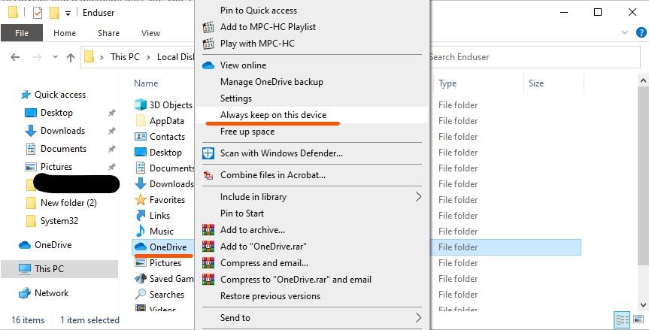
Task: Click in the Search Enduser box
Action: [534, 57]
